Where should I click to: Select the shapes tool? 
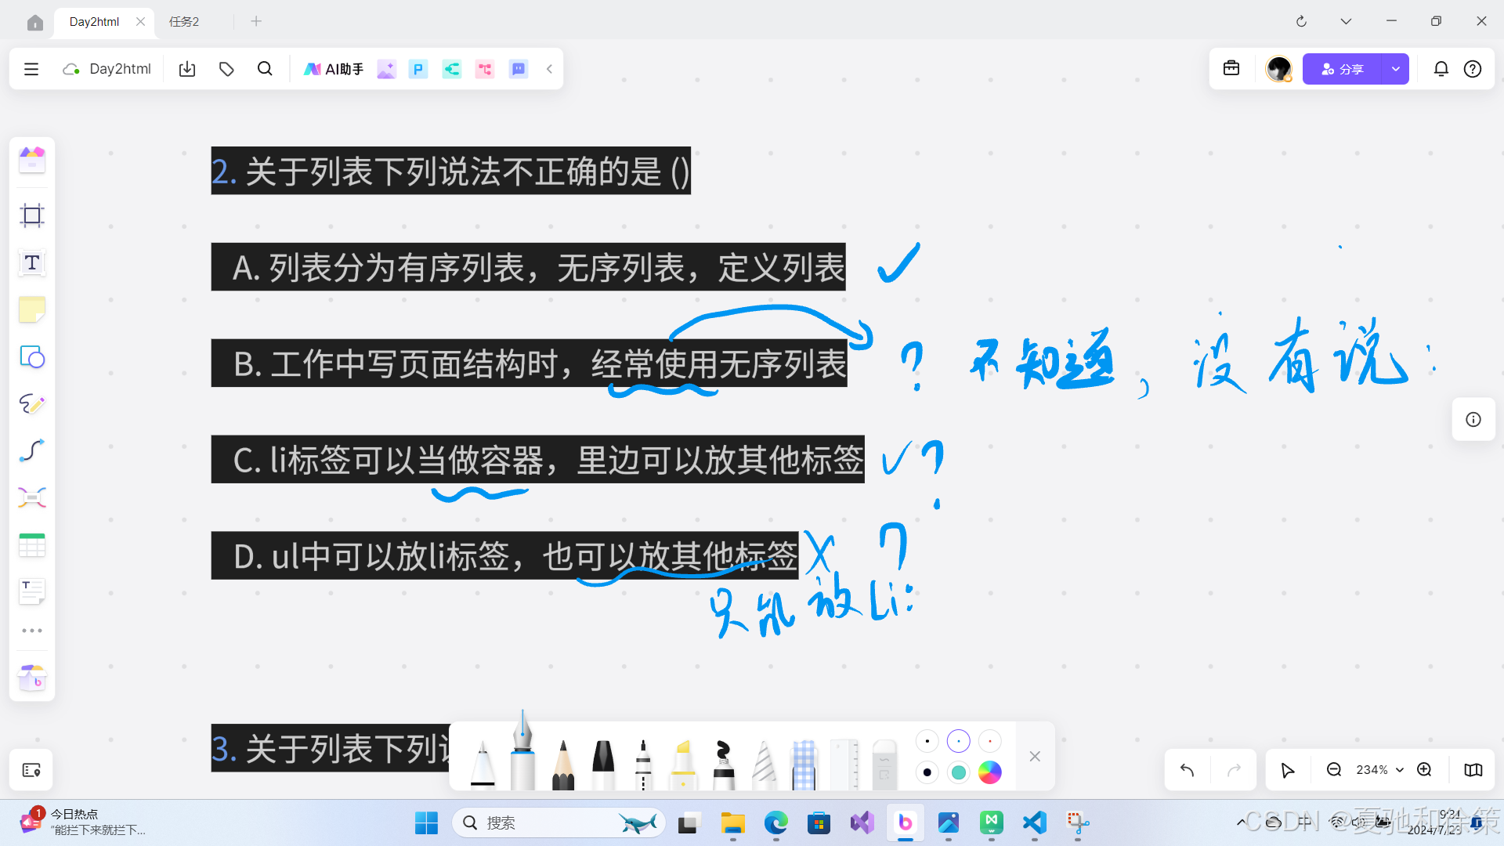click(31, 357)
